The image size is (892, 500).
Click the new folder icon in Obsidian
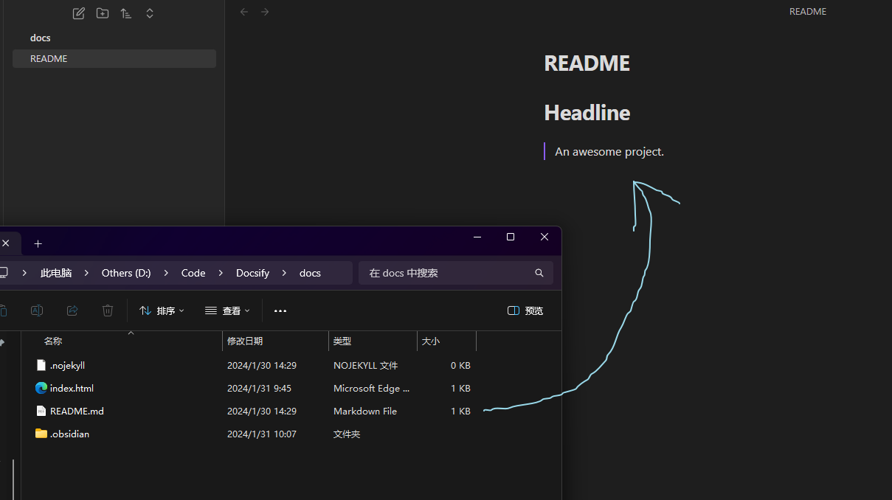pos(103,13)
